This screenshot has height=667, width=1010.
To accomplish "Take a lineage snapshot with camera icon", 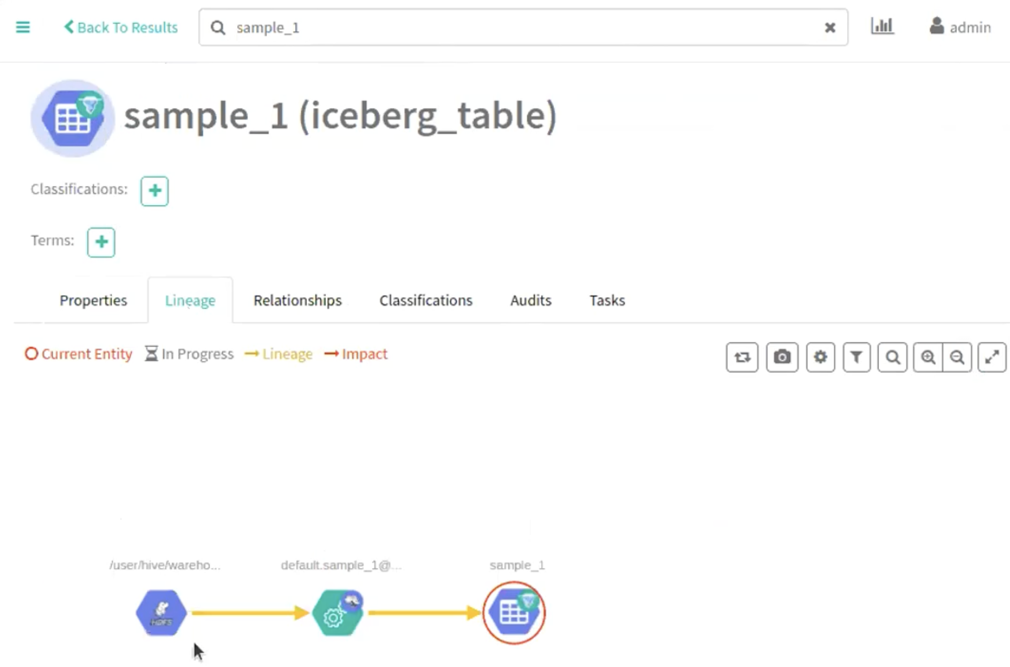I will coord(782,357).
